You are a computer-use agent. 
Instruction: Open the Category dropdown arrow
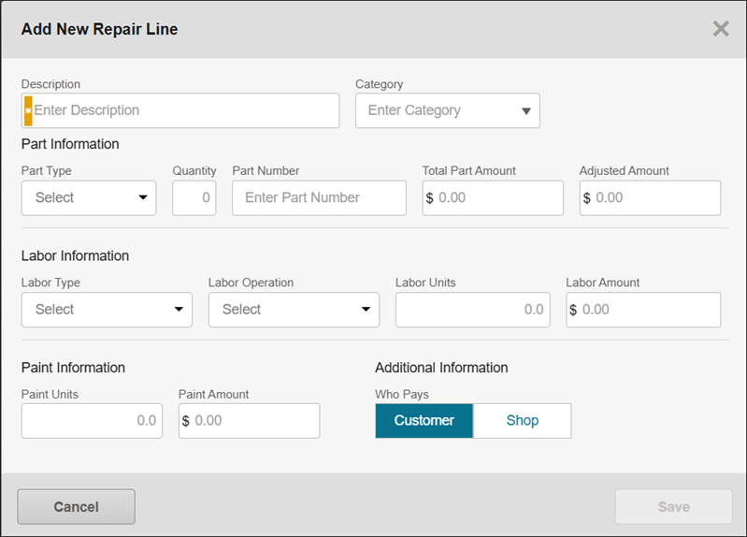525,111
